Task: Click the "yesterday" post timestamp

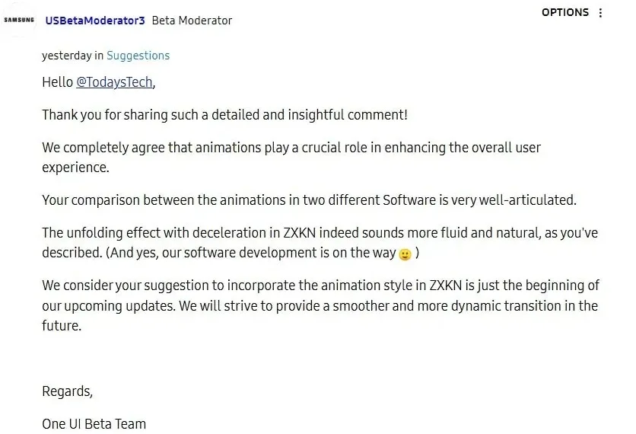Action: click(x=66, y=56)
